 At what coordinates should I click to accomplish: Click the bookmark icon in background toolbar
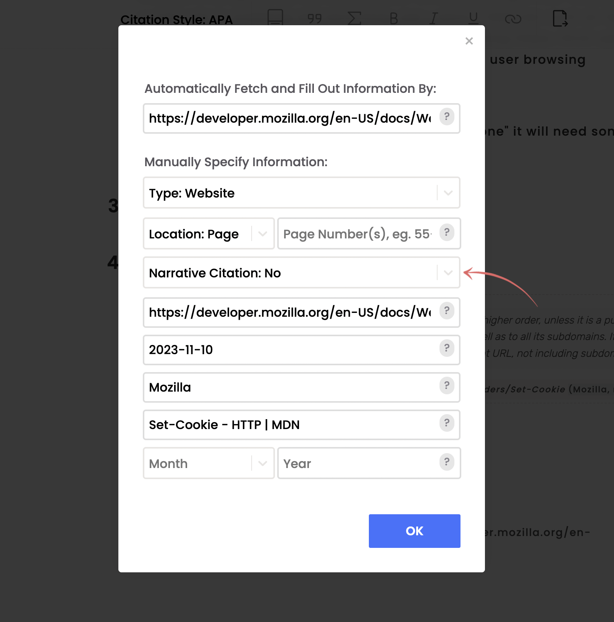coord(275,18)
